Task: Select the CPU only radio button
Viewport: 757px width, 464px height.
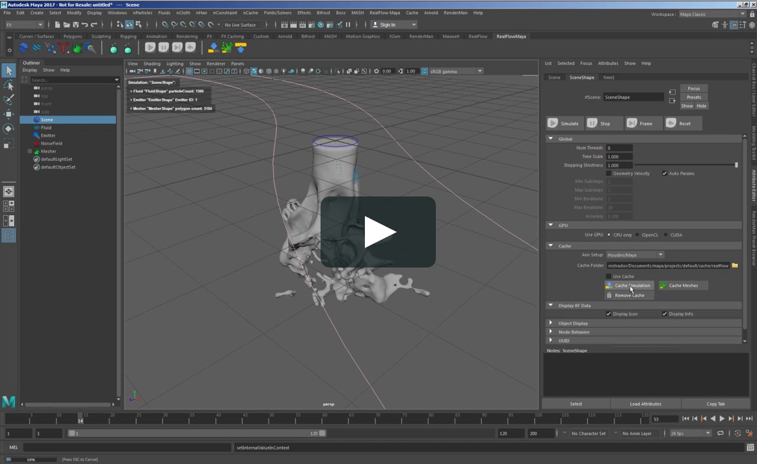Action: pos(609,235)
